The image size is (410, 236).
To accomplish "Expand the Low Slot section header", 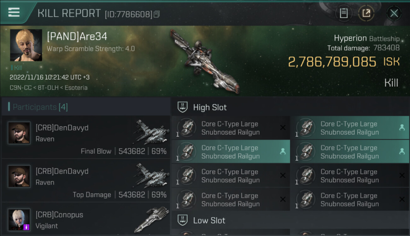I will coord(290,220).
